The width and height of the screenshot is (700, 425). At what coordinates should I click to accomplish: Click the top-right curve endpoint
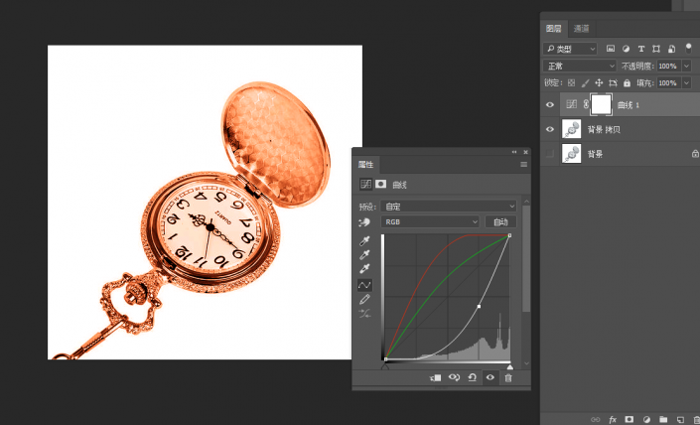[509, 235]
